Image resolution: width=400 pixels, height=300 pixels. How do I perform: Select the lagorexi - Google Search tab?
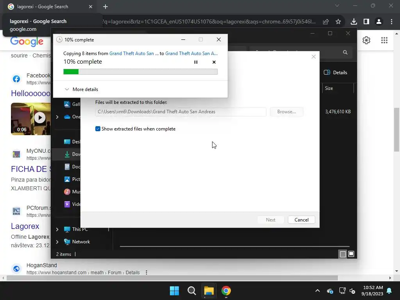point(42,7)
